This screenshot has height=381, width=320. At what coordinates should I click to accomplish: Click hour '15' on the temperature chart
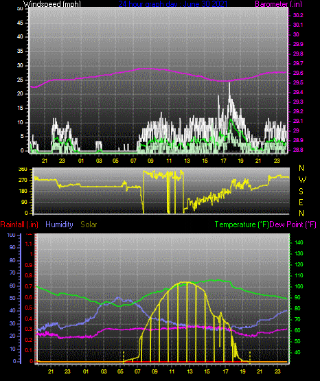[x=207, y=371]
